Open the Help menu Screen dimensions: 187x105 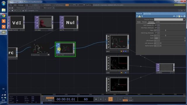27,5
